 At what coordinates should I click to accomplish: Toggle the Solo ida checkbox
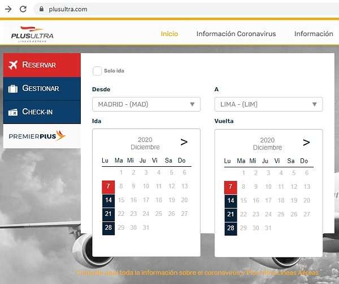(x=97, y=71)
